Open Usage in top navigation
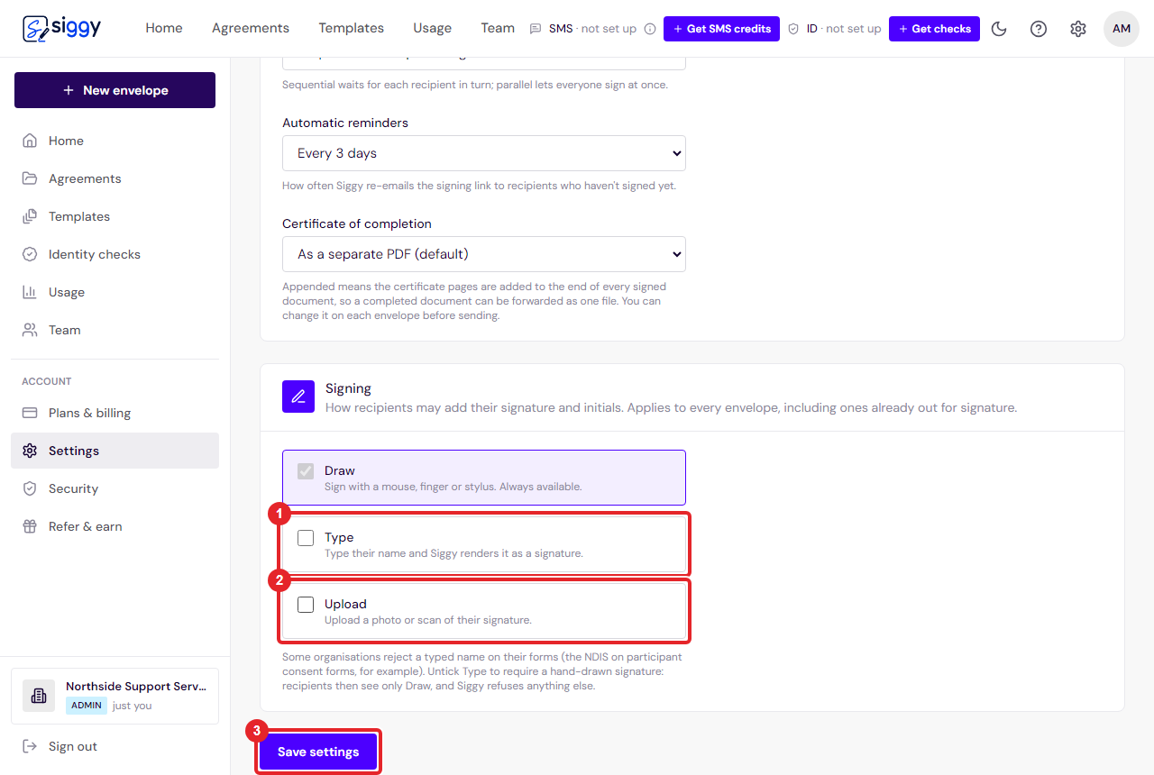This screenshot has height=775, width=1154. click(433, 28)
